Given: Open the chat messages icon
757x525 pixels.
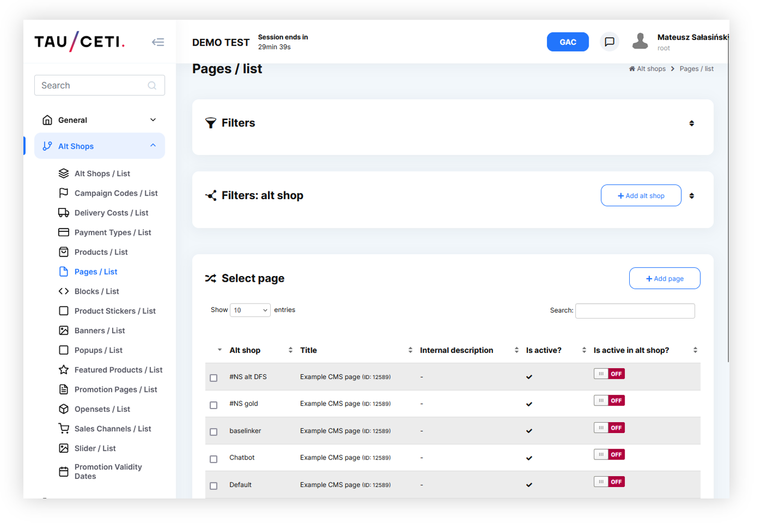Looking at the screenshot, I should click(609, 42).
